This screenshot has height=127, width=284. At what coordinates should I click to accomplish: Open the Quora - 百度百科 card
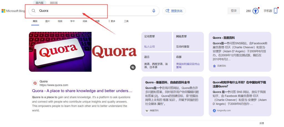(x=240, y=52)
